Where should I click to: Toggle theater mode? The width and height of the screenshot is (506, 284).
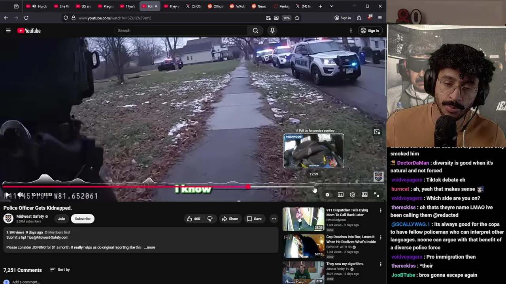click(x=364, y=195)
